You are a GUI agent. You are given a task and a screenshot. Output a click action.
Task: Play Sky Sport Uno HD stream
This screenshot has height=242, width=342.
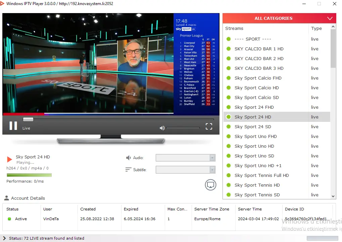click(277, 146)
